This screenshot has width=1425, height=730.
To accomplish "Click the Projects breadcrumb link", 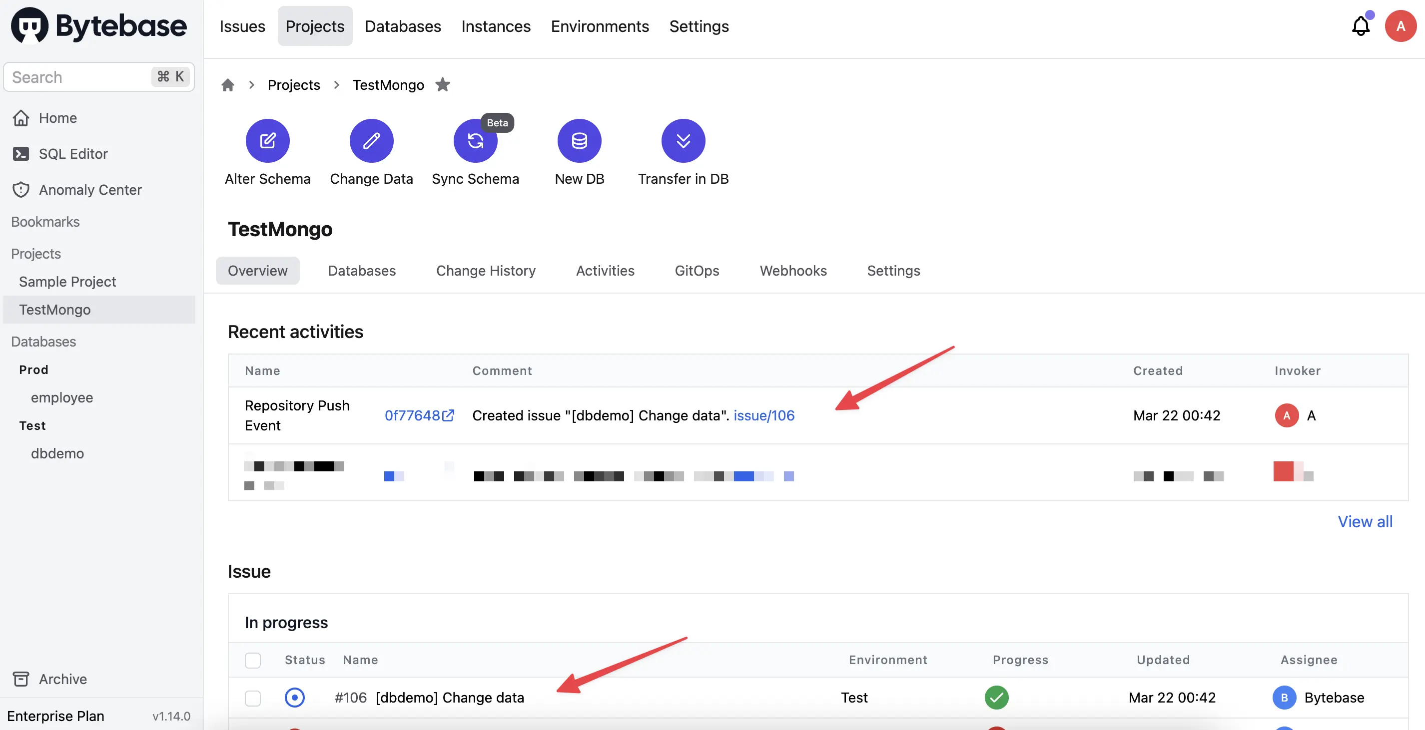I will click(x=294, y=85).
